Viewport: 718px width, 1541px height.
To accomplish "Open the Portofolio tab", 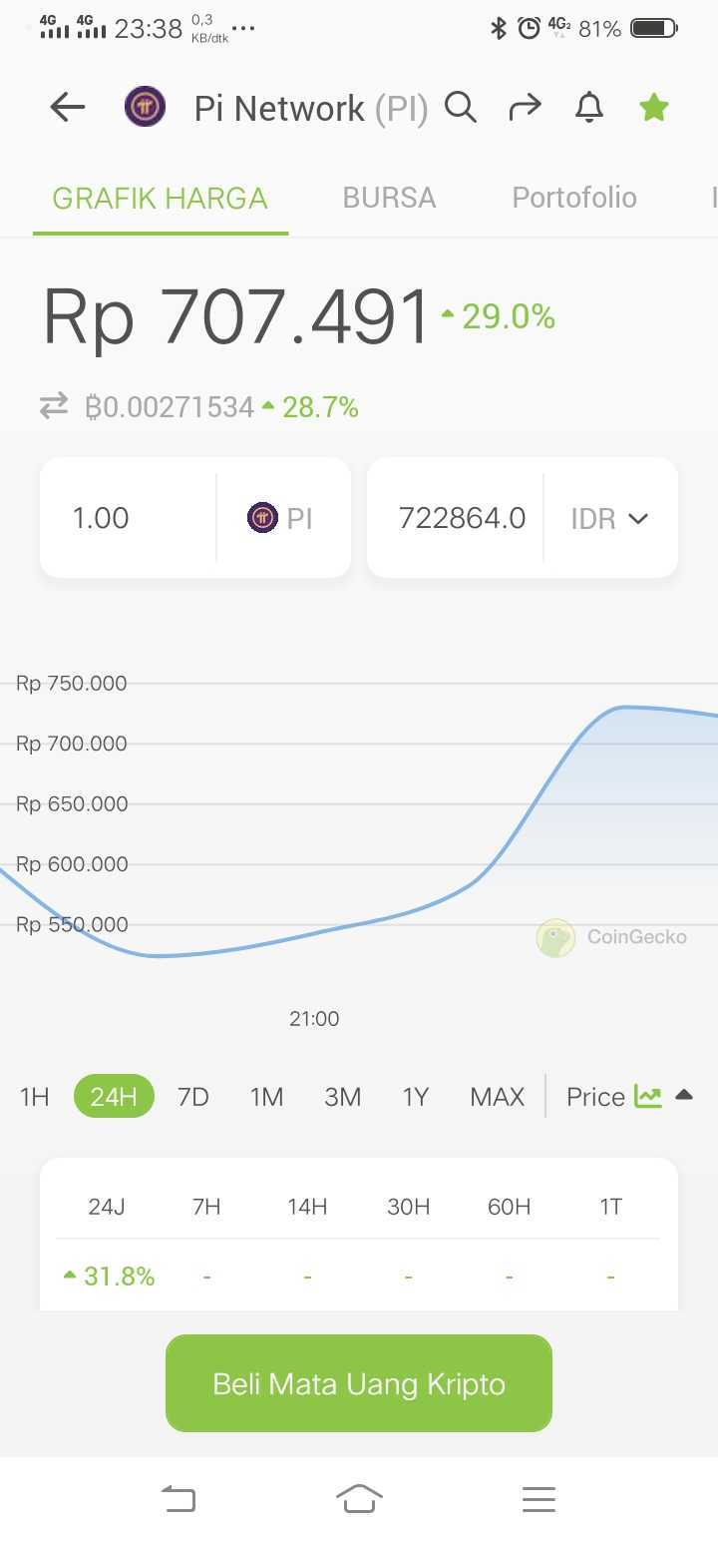I will click(574, 198).
